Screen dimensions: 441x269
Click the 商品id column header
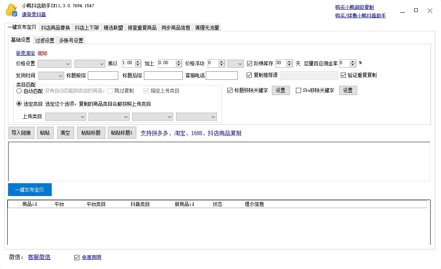(36, 204)
